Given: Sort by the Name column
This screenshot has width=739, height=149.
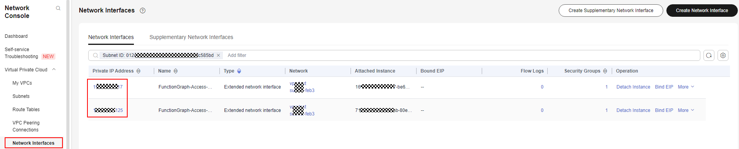Looking at the screenshot, I should (176, 71).
